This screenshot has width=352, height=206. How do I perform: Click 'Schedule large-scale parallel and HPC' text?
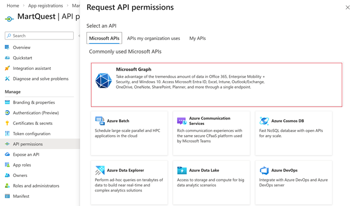coord(127,133)
